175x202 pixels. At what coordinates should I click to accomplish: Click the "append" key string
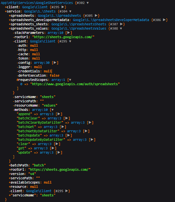(x=24, y=114)
